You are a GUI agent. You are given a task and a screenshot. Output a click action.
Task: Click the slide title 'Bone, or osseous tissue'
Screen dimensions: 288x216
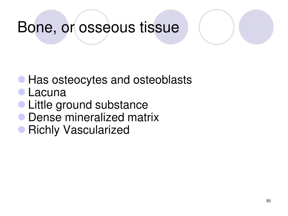98,27
